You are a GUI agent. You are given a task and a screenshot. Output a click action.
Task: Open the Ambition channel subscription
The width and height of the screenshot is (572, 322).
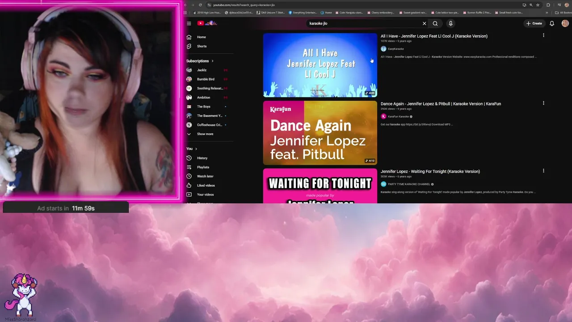coord(207,97)
